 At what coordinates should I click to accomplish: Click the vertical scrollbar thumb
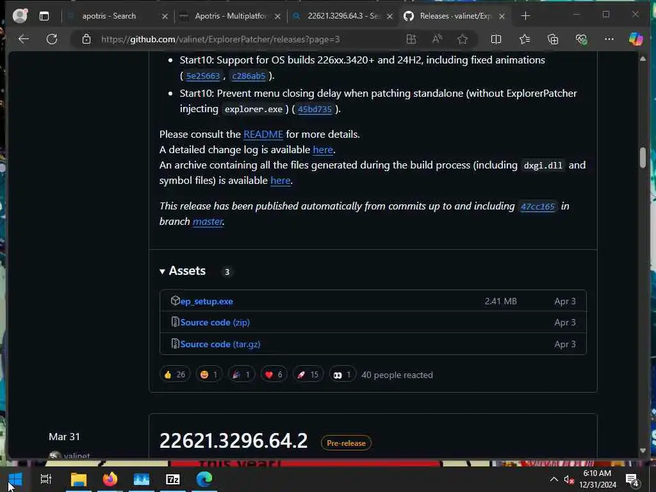[643, 158]
